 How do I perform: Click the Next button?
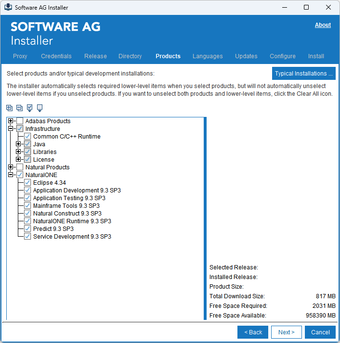pos(286,332)
